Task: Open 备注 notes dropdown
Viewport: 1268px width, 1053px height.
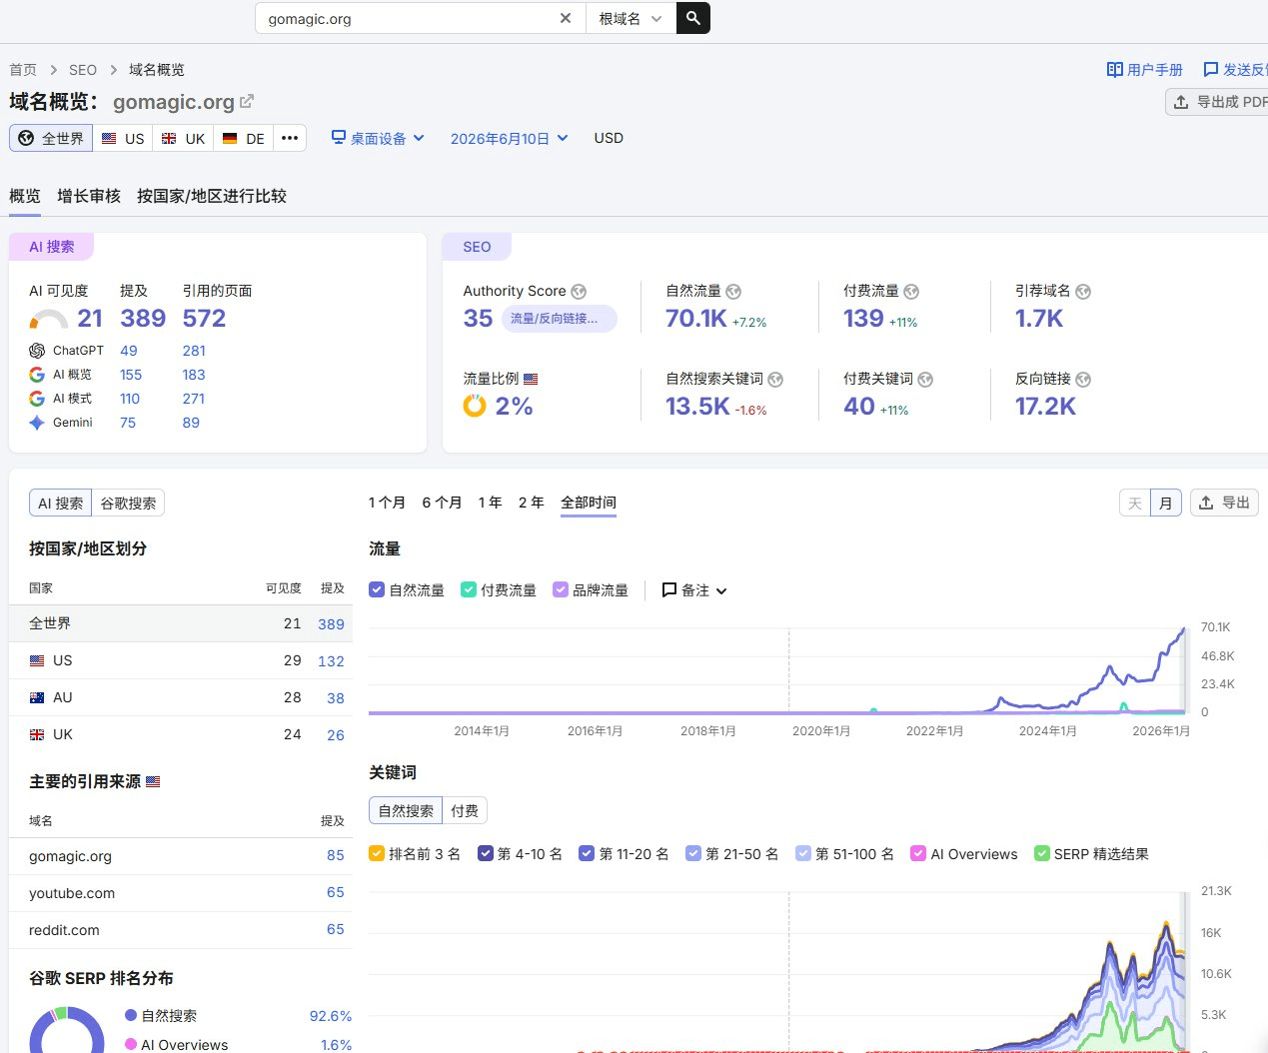Action: coord(694,590)
